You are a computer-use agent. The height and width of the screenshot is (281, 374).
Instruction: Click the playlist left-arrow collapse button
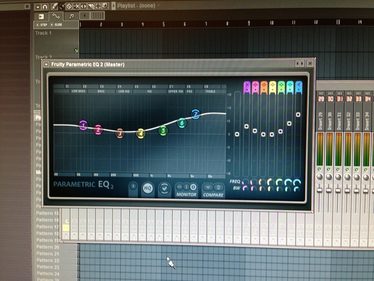pos(84,16)
